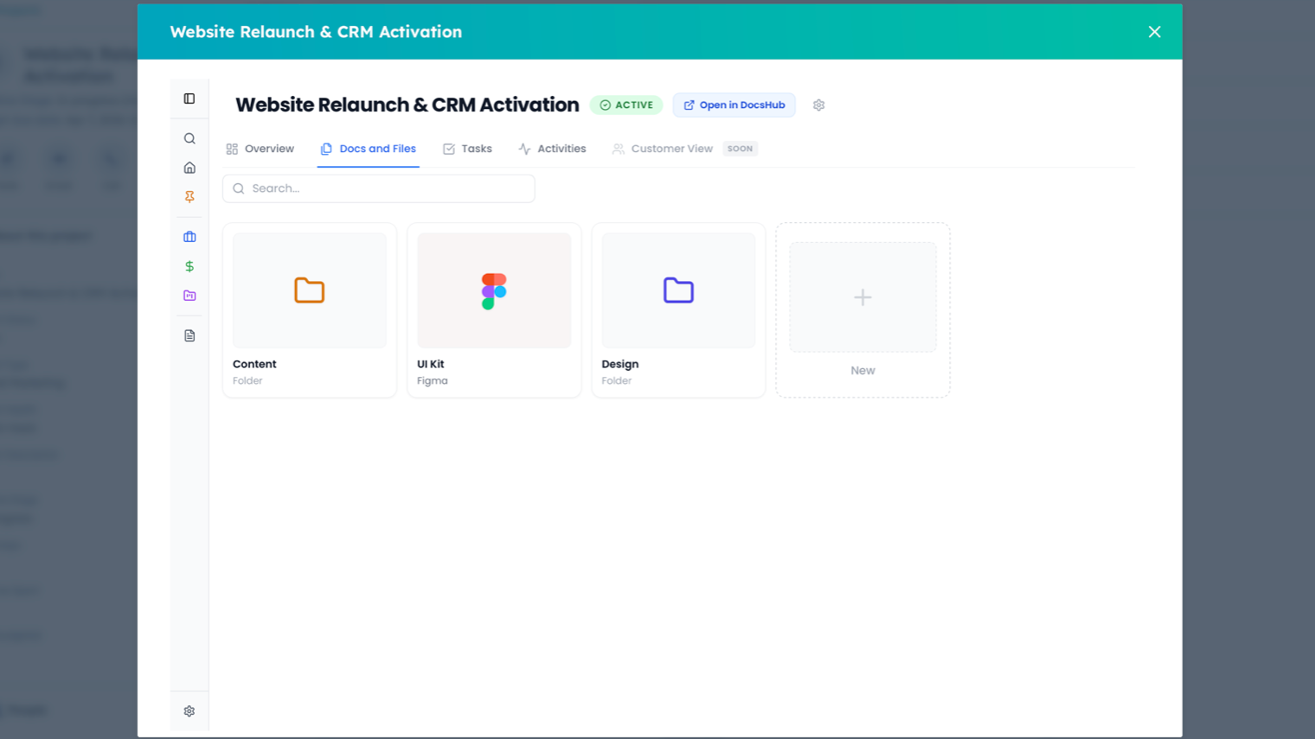The image size is (1315, 739).
Task: Open the briefcase section in the sidebar
Action: pos(189,236)
